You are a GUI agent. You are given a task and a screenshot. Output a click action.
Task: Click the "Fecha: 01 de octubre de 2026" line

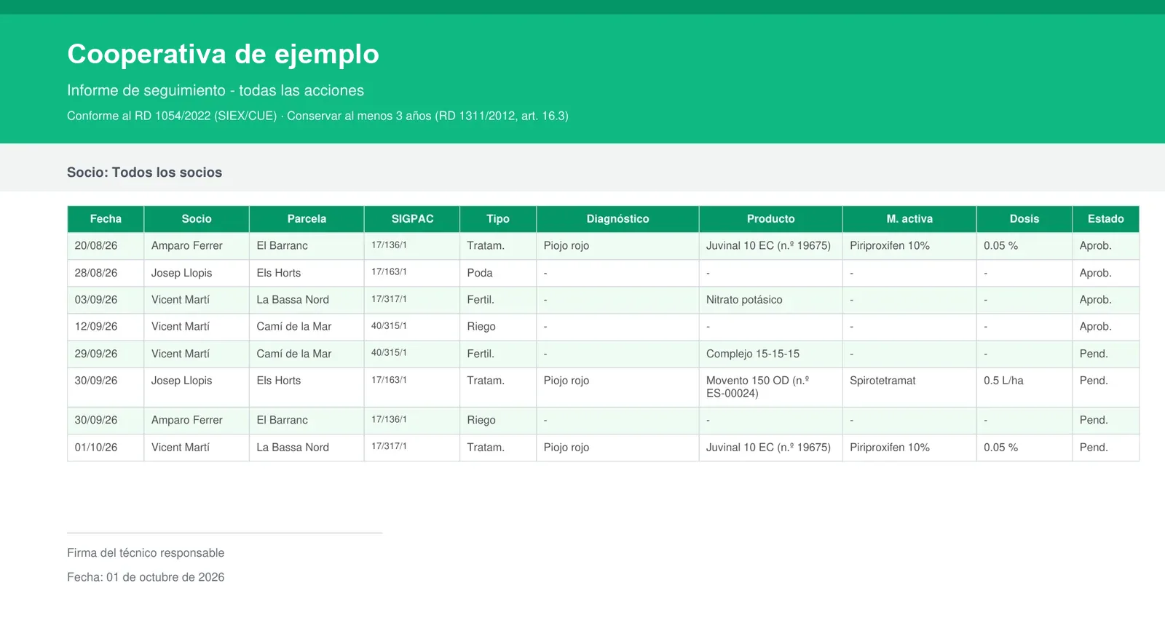[x=146, y=577]
